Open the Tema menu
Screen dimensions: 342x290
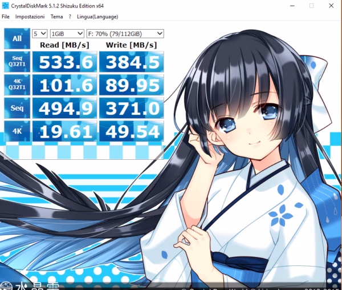pos(56,17)
